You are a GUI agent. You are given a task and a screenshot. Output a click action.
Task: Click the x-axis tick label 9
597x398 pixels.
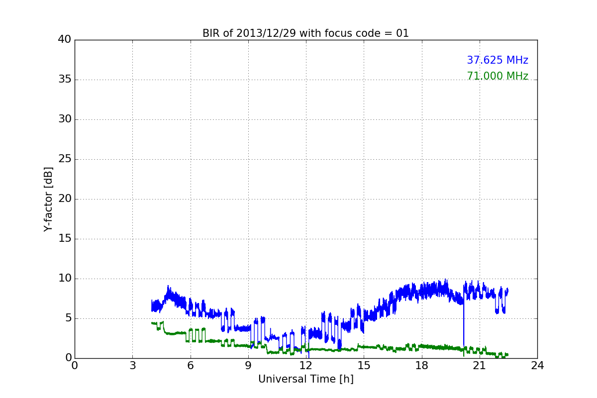tap(248, 366)
